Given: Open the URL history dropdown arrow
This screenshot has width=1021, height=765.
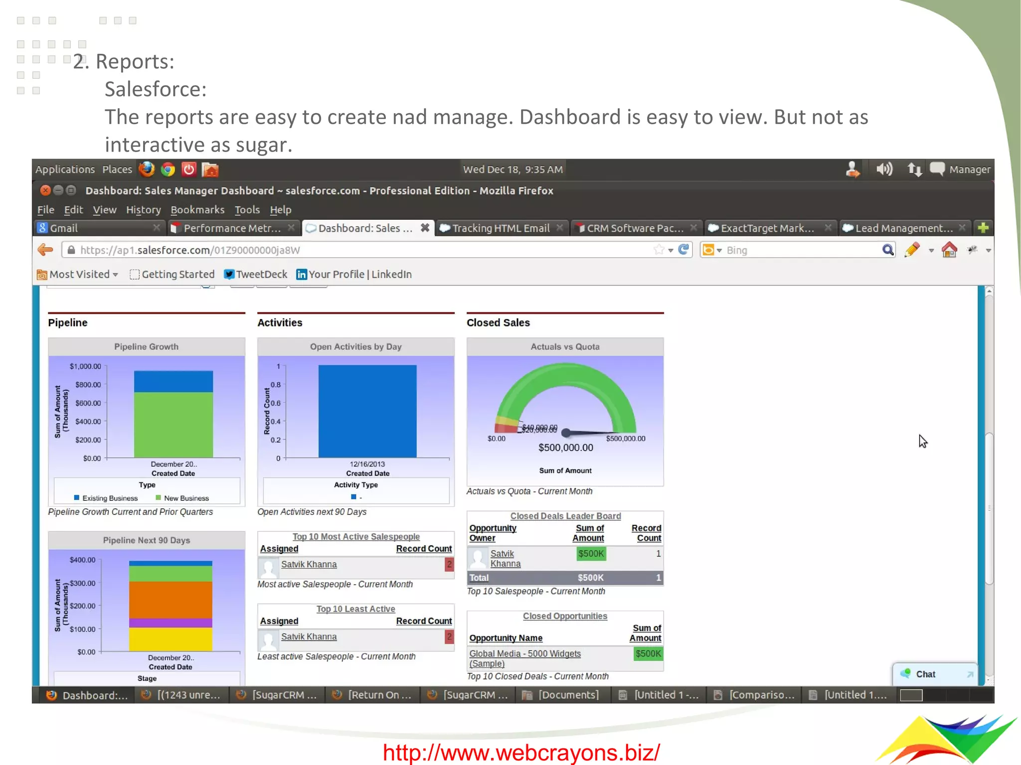Looking at the screenshot, I should point(671,251).
